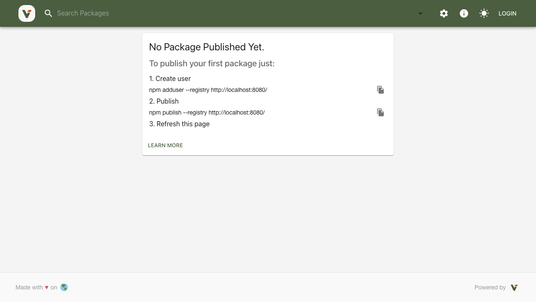Screen dimensions: 536x302
Task: Focus the Search Packages input field
Action: (234, 13)
